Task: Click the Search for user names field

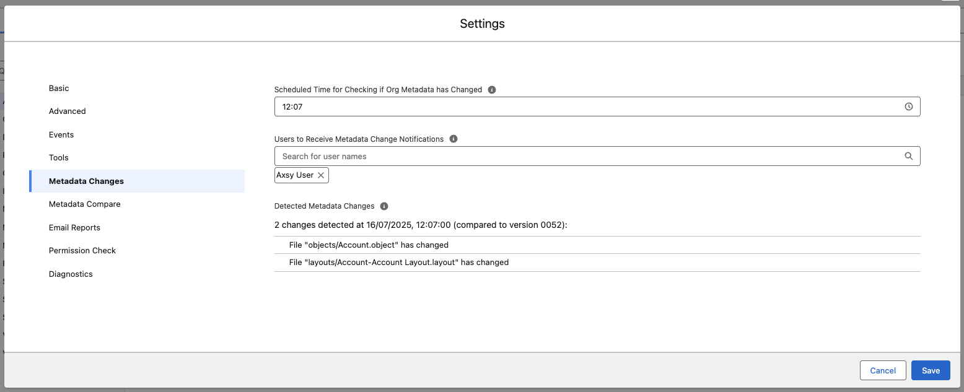Action: [597, 156]
